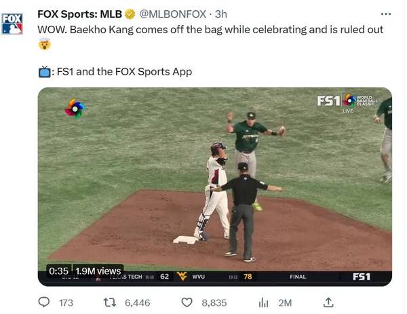Open the three-dot more options menu

click(385, 14)
